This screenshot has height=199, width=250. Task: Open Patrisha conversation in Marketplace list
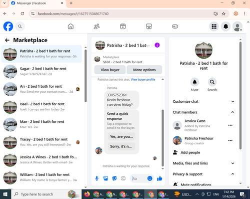pyautogui.click(x=41, y=54)
